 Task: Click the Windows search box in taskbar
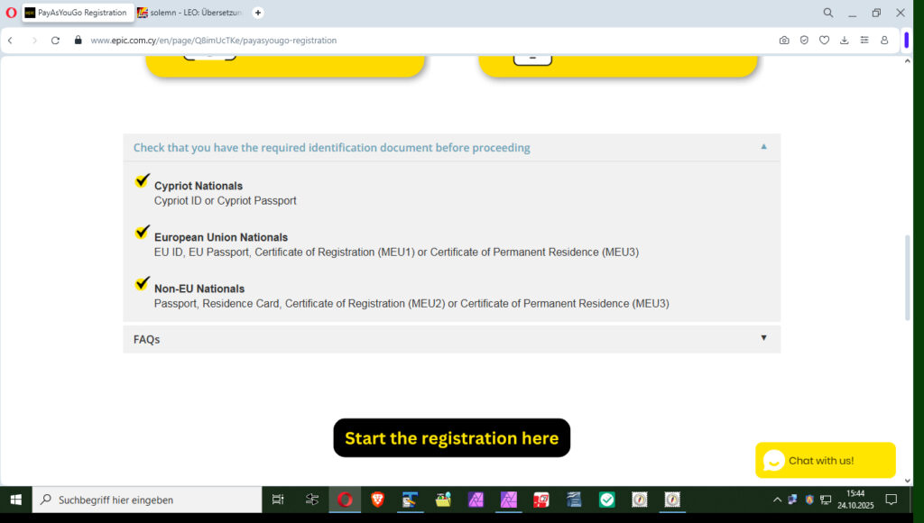[147, 500]
